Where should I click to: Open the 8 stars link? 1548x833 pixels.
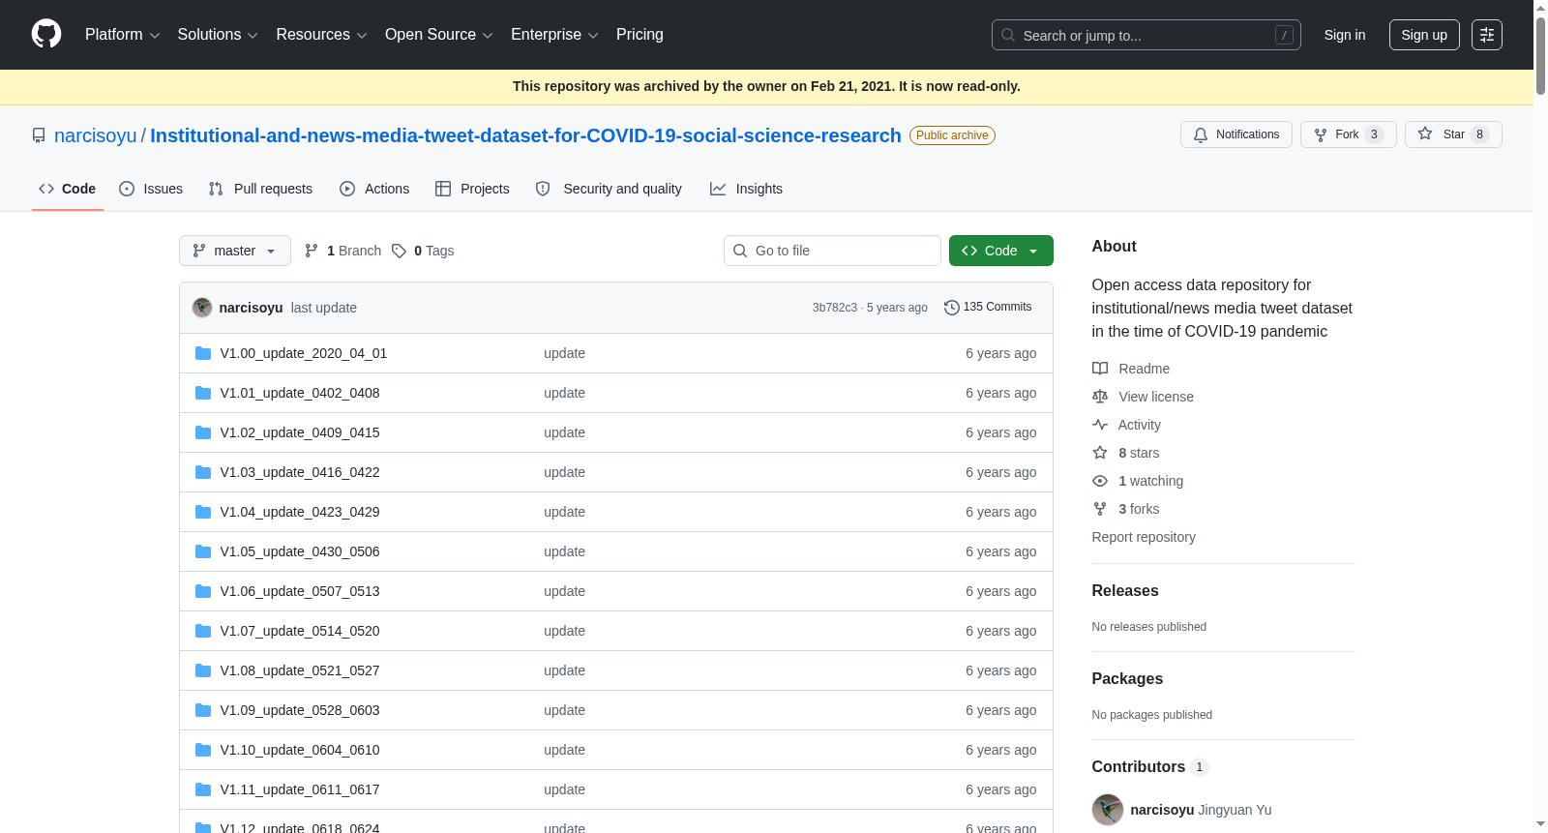[x=1126, y=453]
